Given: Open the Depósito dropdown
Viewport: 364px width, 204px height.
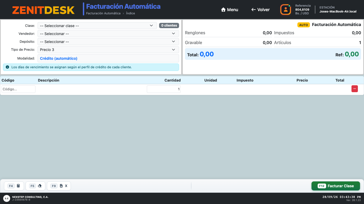Looking at the screenshot, I should tap(108, 42).
